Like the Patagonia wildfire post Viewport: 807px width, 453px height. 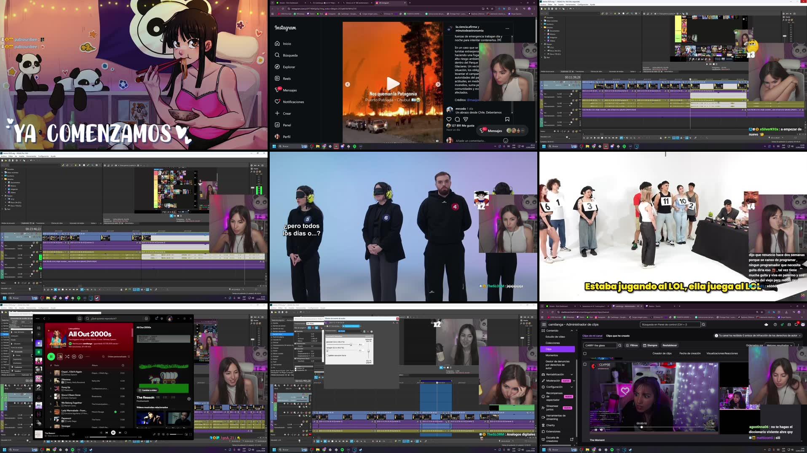[x=449, y=119]
